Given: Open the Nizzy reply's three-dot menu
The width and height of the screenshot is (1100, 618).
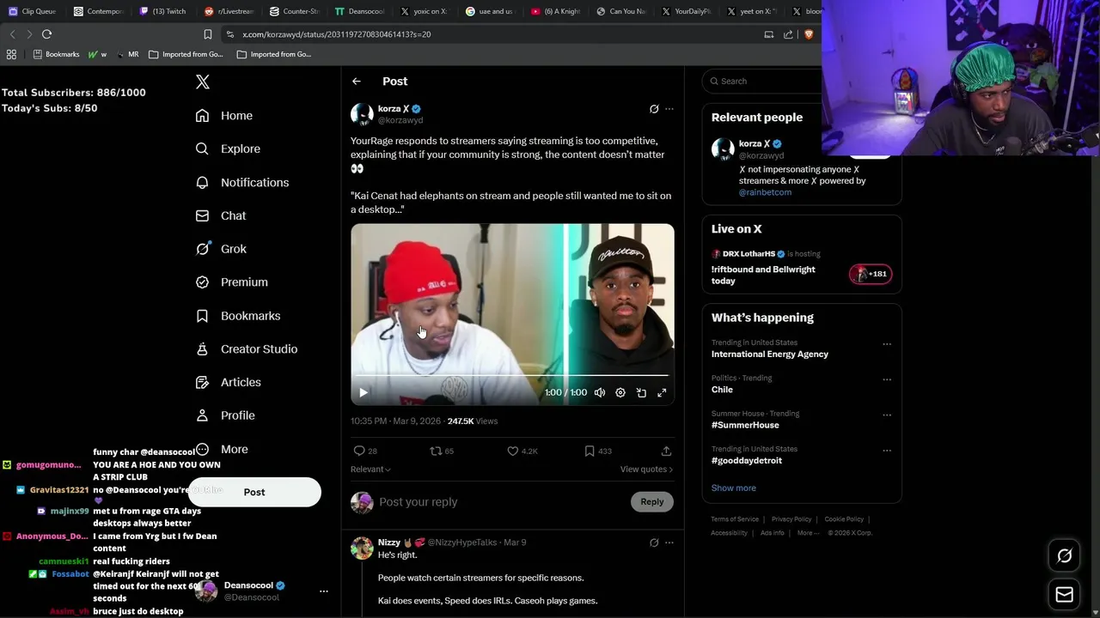Looking at the screenshot, I should tap(669, 542).
